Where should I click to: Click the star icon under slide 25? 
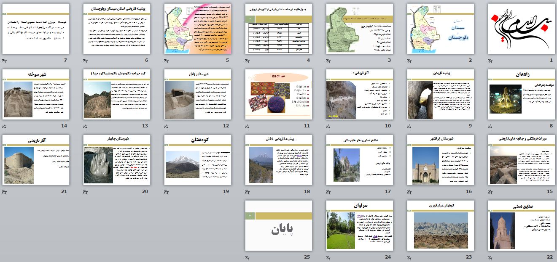(x=247, y=258)
